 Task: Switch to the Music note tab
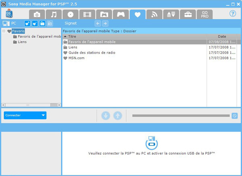[x=54, y=14]
